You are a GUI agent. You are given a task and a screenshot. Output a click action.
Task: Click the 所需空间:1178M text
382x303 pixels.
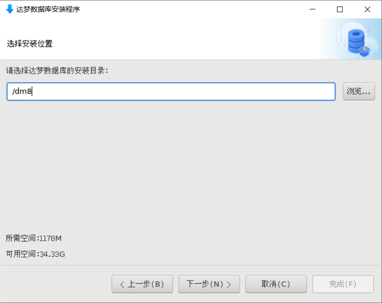point(34,238)
